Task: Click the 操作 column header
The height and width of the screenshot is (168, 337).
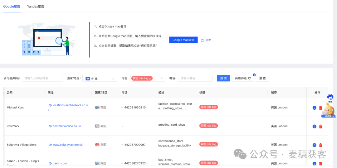Action: [317, 93]
